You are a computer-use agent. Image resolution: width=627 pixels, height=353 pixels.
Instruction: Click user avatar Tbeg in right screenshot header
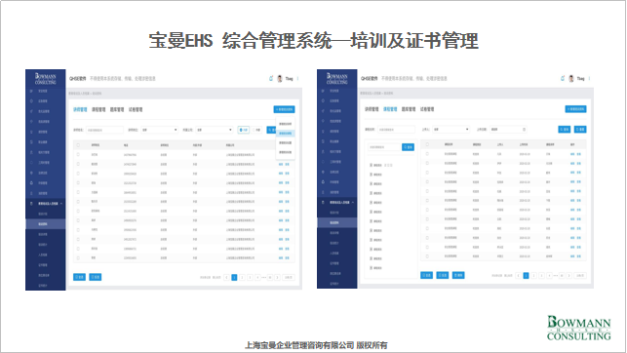click(571, 78)
